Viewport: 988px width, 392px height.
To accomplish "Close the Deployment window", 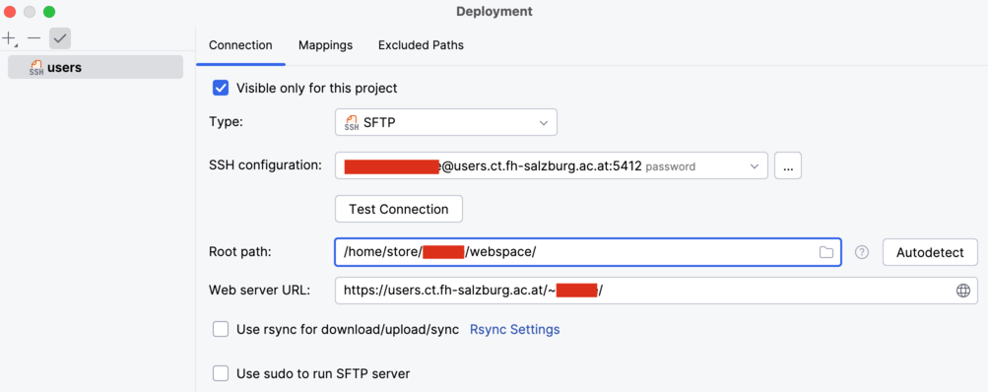I will click(10, 12).
